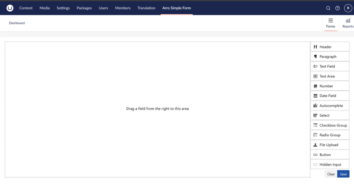Switch to the Users section
The height and width of the screenshot is (185, 354).
pyautogui.click(x=104, y=8)
